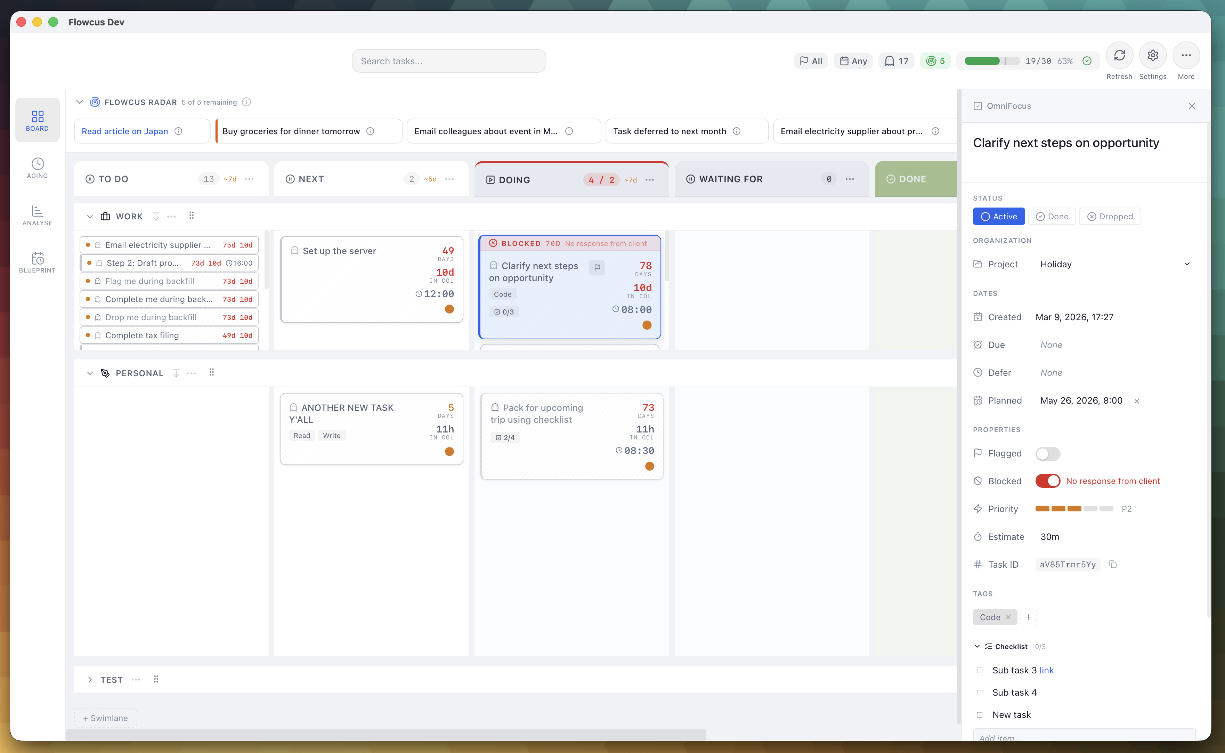Collapse the PERSONAL swimlane
This screenshot has width=1225, height=753.
click(90, 373)
